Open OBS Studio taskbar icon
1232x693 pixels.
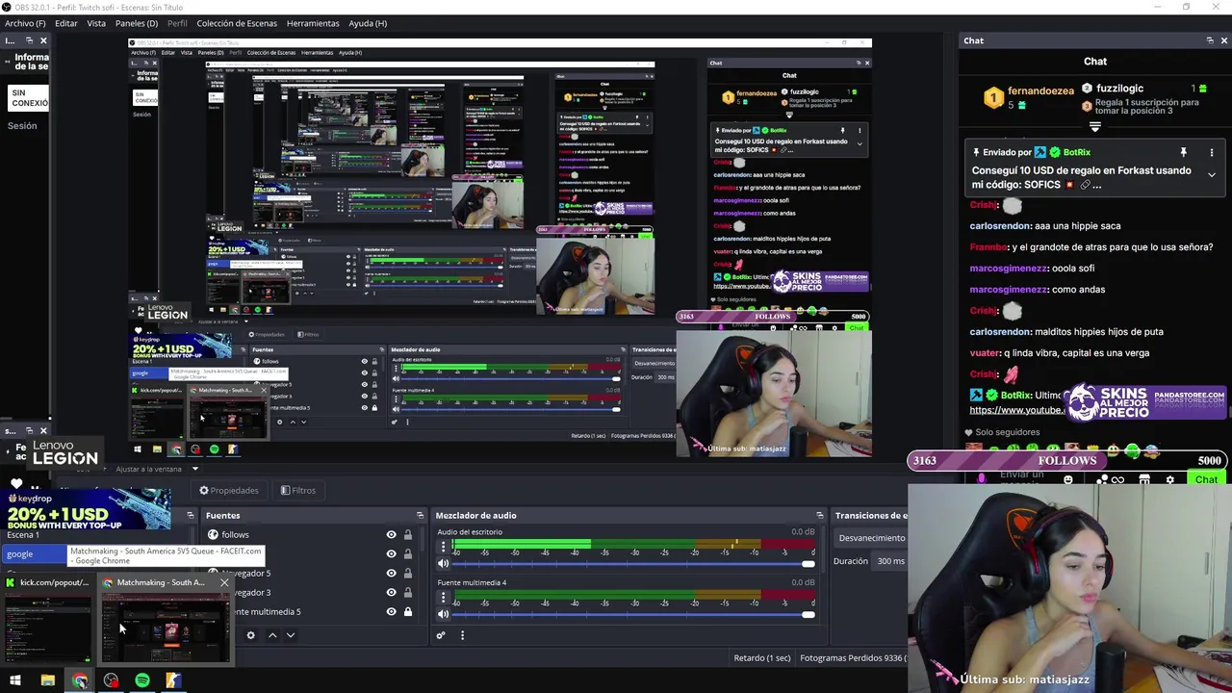112,681
